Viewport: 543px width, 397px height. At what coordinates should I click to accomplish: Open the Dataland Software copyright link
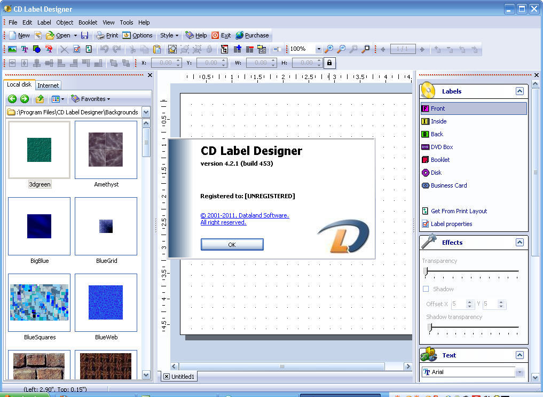[x=245, y=215]
